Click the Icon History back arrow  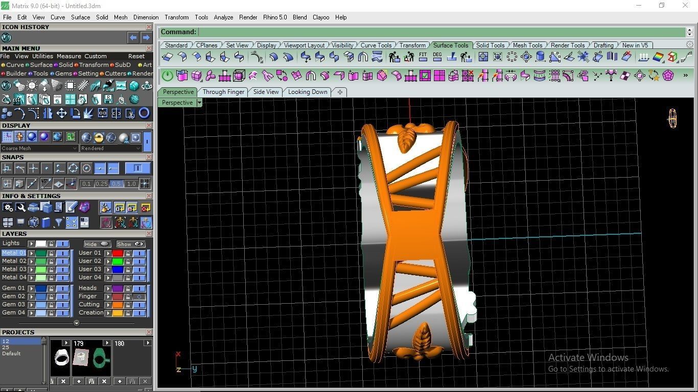pyautogui.click(x=133, y=37)
